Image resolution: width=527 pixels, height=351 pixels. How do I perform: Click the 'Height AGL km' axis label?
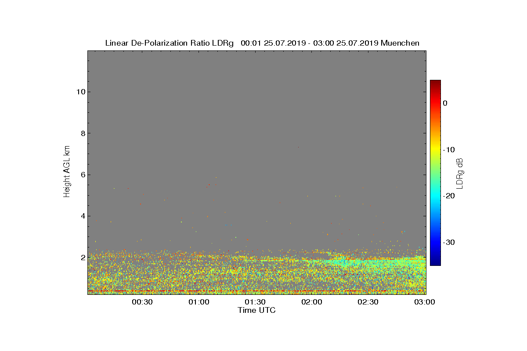click(67, 172)
